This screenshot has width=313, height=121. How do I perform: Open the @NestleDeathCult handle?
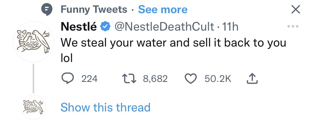click(x=164, y=27)
